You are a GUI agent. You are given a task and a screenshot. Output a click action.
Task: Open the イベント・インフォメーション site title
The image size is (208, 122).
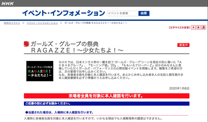click(x=64, y=13)
